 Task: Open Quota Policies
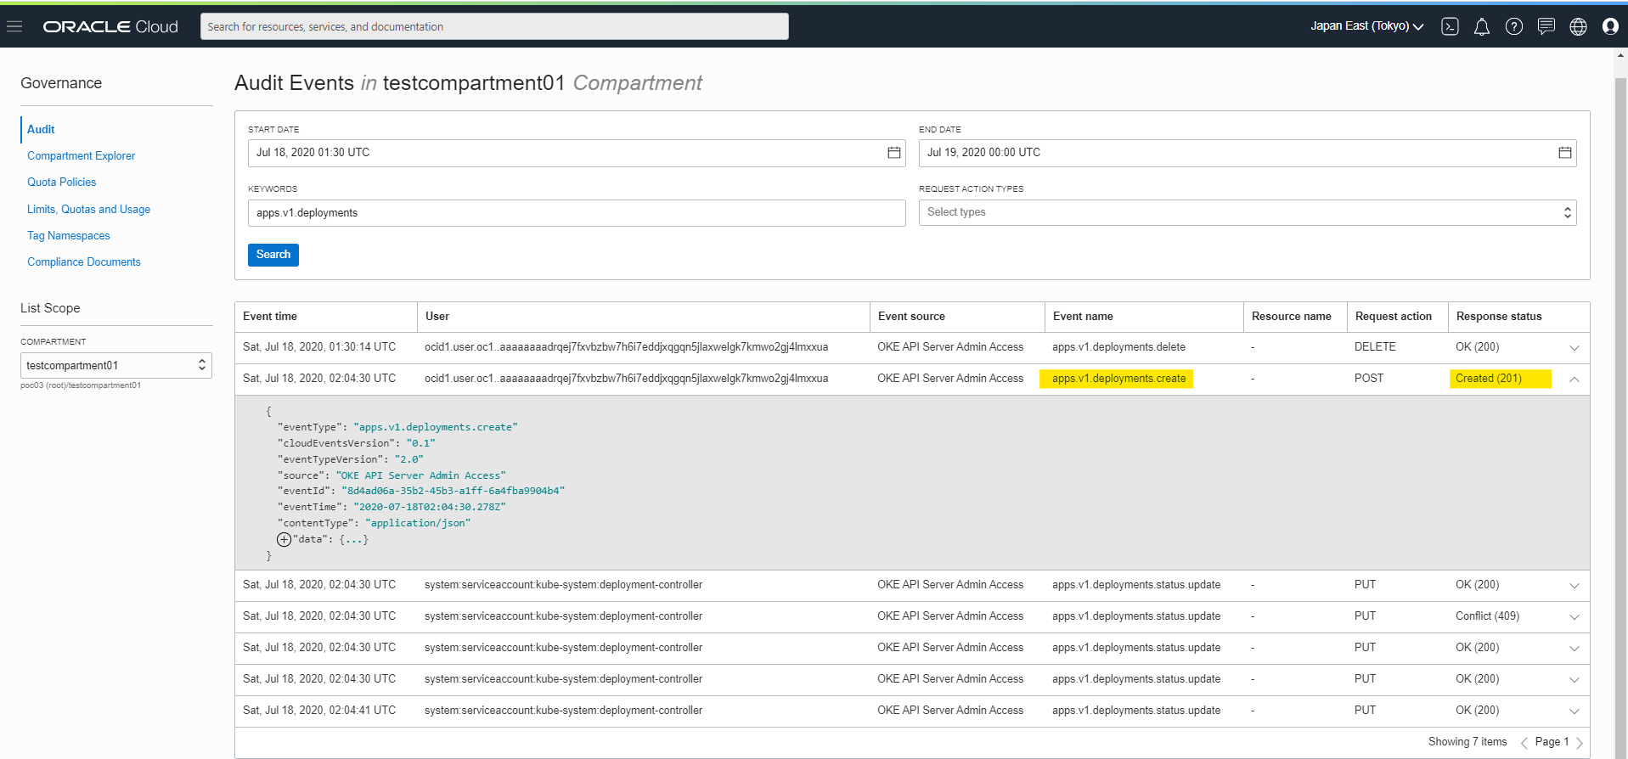pyautogui.click(x=61, y=182)
